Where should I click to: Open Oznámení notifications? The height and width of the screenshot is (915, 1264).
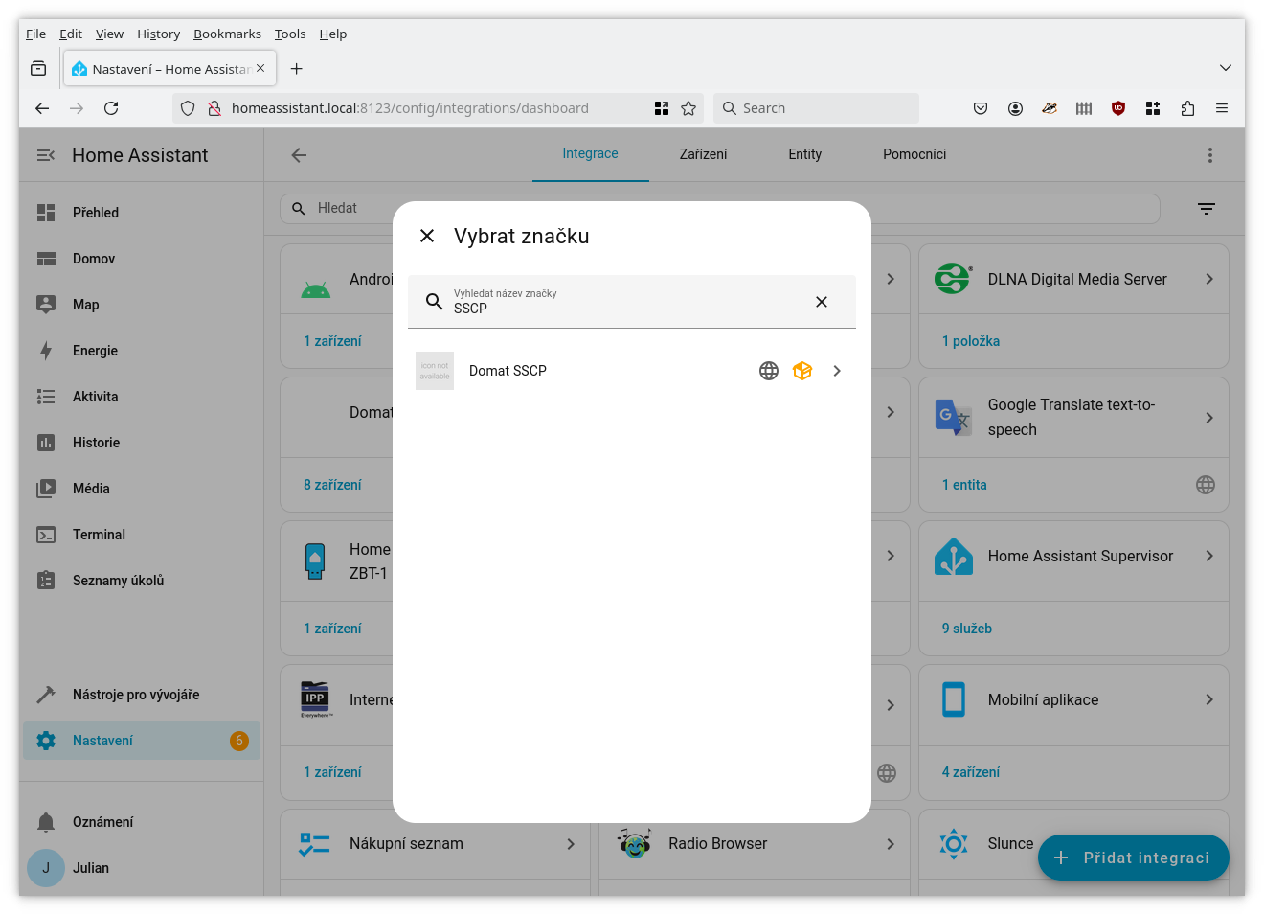point(142,822)
